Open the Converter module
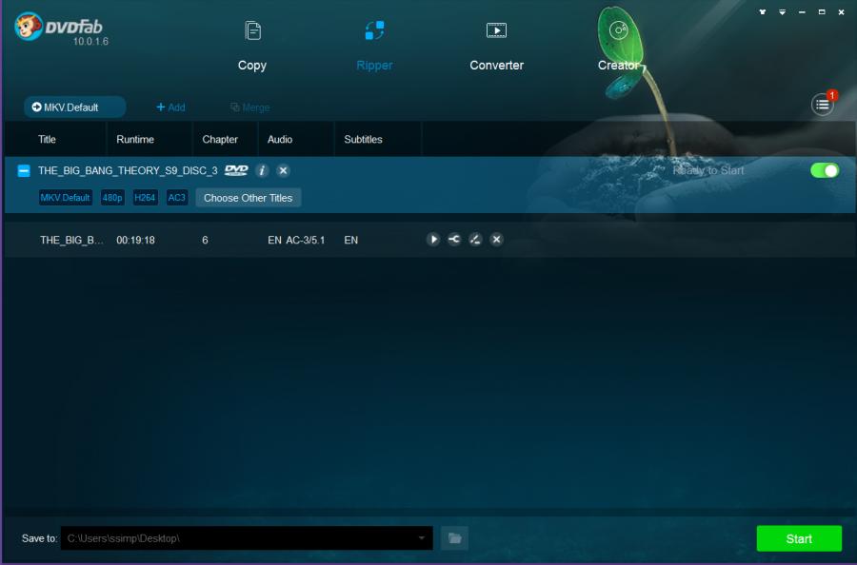 496,47
